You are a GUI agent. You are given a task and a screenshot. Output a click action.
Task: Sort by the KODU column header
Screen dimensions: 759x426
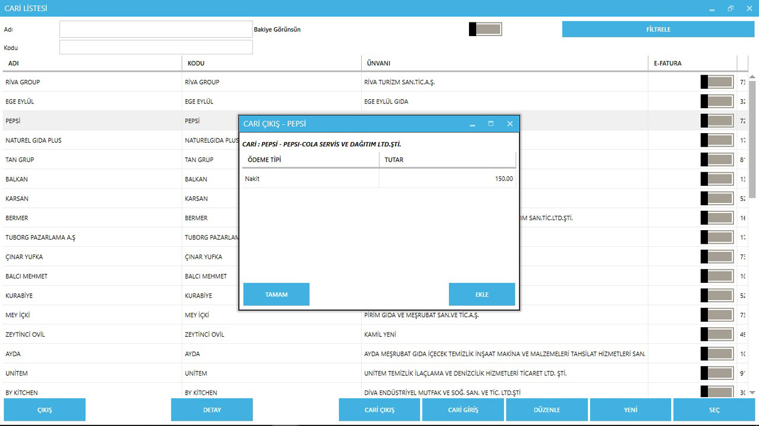click(x=272, y=63)
